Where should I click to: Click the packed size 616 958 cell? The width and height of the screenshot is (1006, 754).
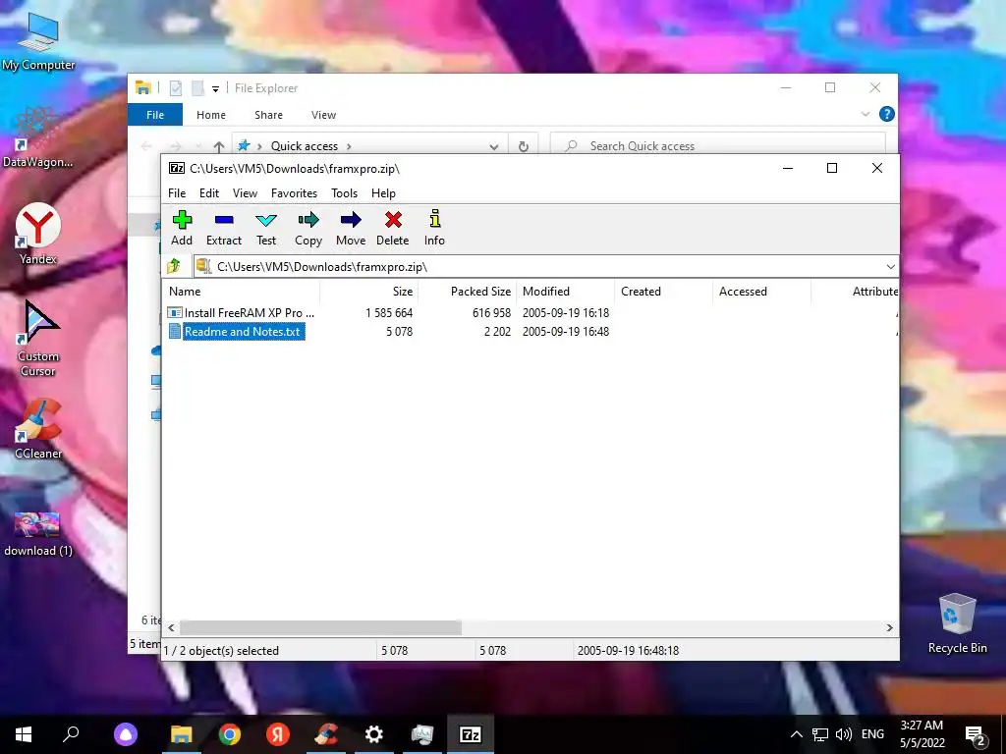point(491,313)
